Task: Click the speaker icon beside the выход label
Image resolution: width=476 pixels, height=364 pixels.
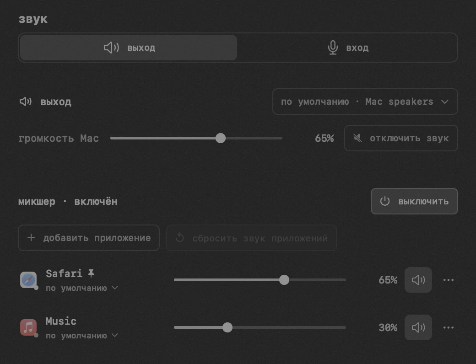Action: [26, 102]
